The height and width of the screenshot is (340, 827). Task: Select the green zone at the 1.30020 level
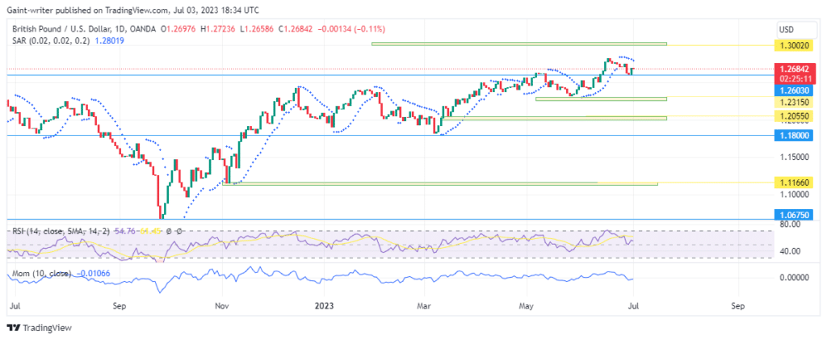coord(519,44)
